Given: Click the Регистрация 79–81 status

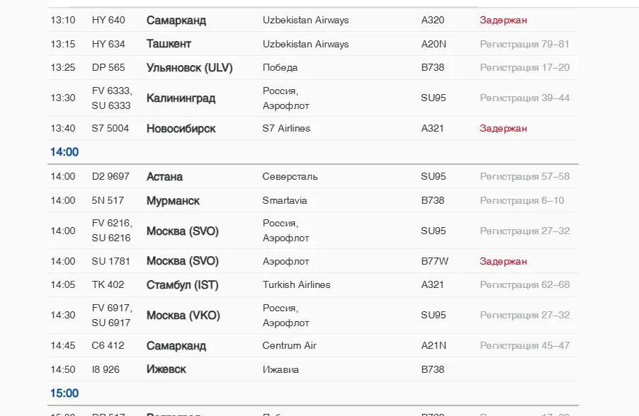Looking at the screenshot, I should point(524,44).
